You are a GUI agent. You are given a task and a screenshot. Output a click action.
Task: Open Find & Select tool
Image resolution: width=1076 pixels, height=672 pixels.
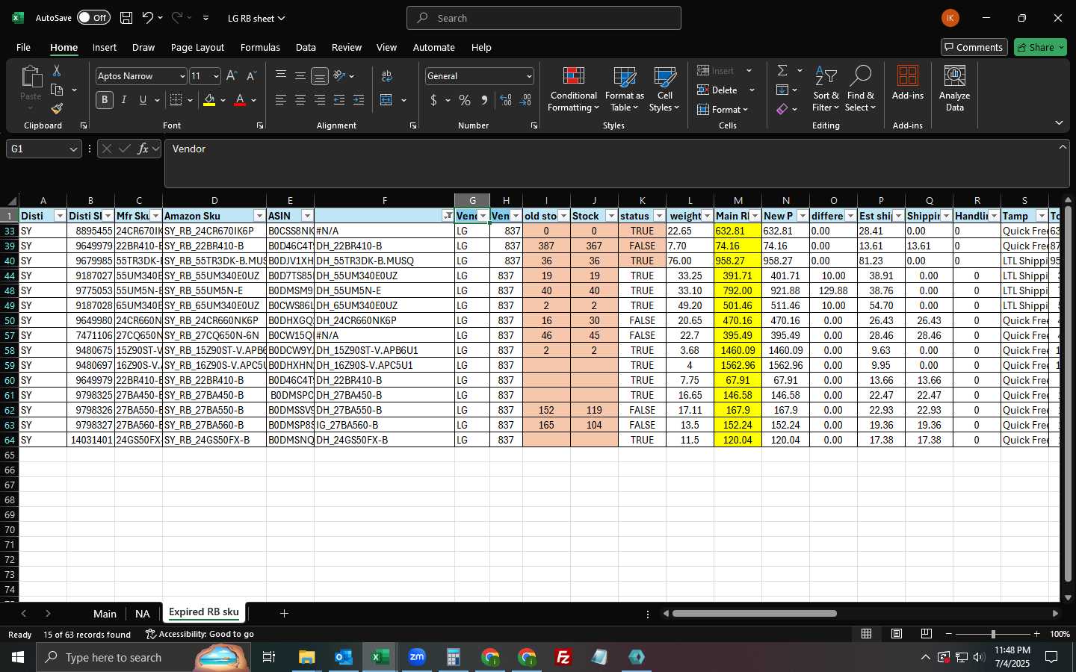860,90
